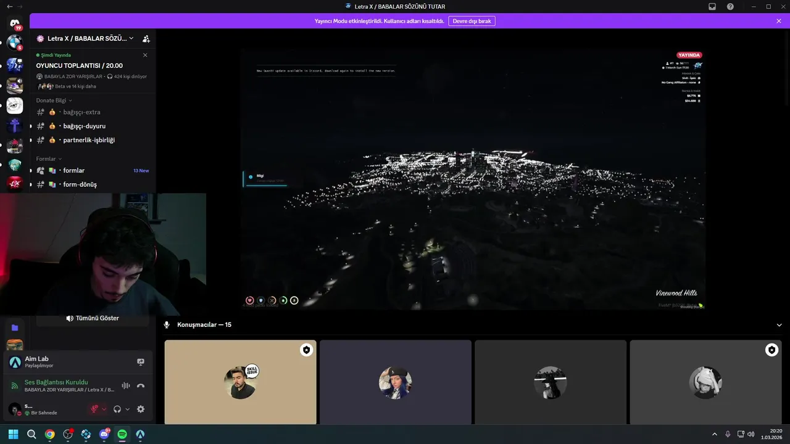Toggle the muted microphone button

pyautogui.click(x=94, y=409)
